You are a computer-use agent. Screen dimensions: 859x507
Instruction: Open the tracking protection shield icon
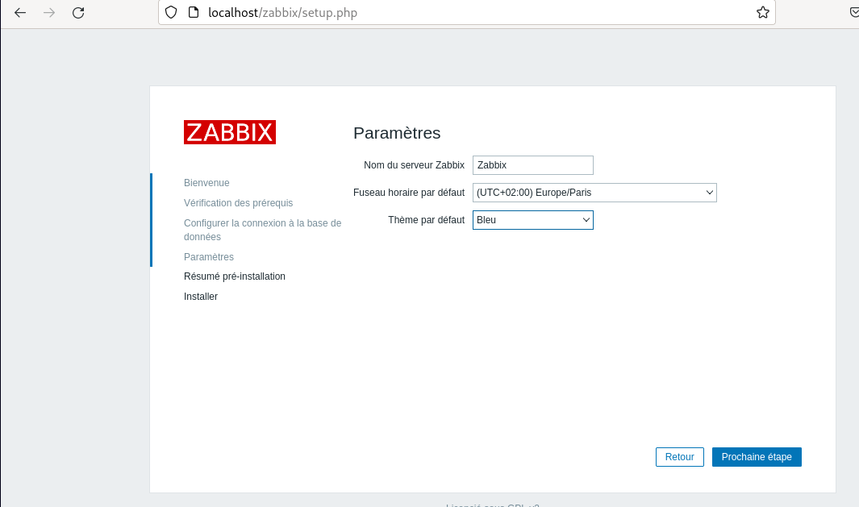point(170,12)
